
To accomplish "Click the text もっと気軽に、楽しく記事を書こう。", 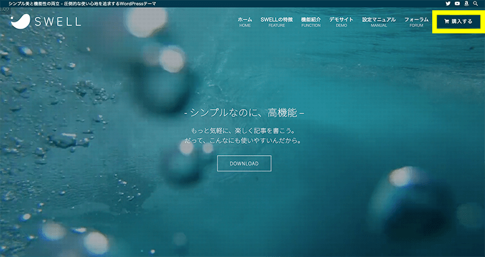I will click(x=244, y=131).
